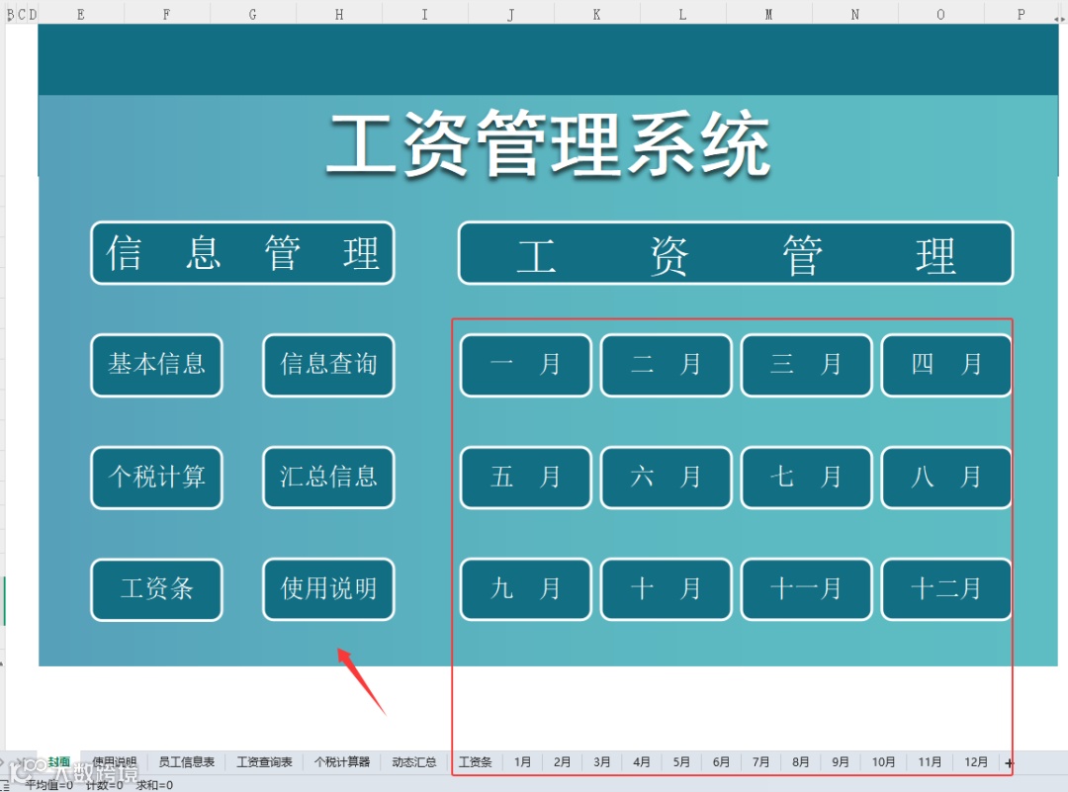Select column F header
The height and width of the screenshot is (792, 1068).
pos(167,14)
